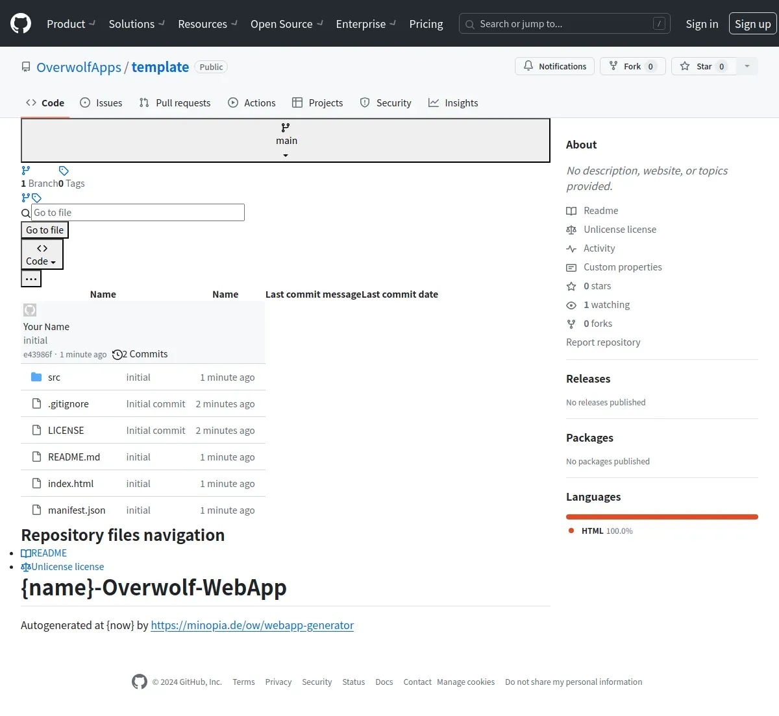Open the main branch selector
This screenshot has width=779, height=716.
286,140
